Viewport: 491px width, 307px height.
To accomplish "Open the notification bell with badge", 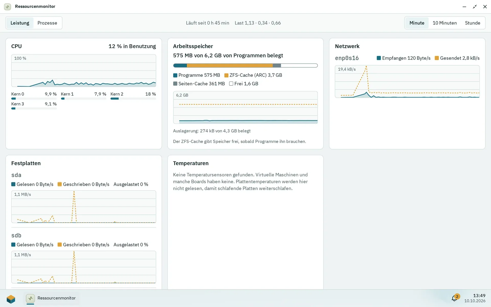I will tap(455, 298).
